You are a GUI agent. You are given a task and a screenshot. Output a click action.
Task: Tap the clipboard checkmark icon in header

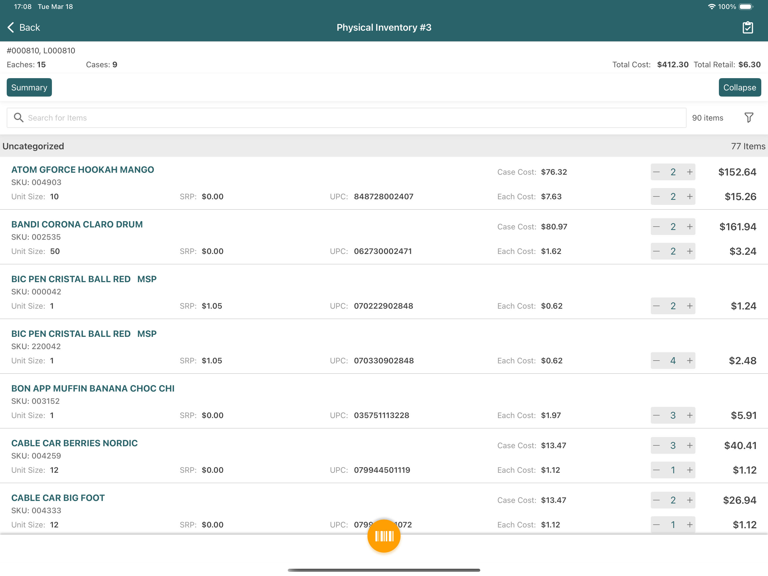[x=748, y=27]
